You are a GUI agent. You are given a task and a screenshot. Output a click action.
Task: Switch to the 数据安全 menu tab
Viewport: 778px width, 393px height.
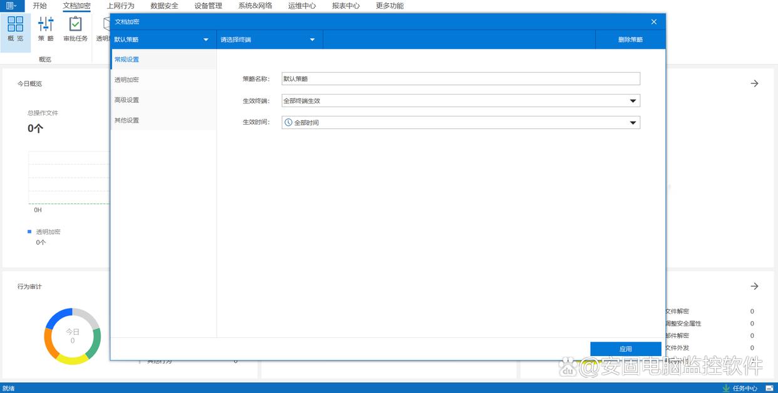pyautogui.click(x=164, y=6)
